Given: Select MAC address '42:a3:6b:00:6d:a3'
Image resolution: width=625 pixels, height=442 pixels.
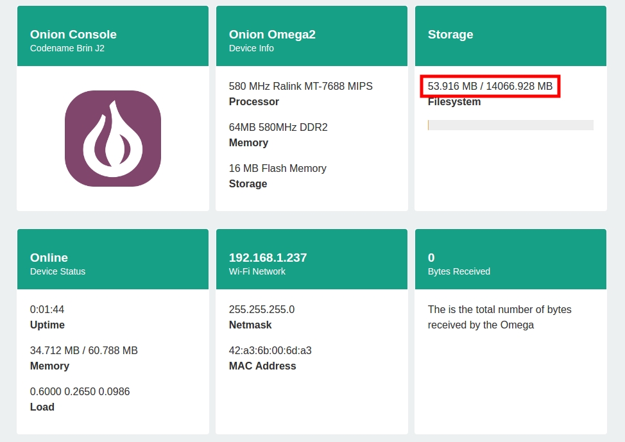Looking at the screenshot, I should (x=270, y=350).
